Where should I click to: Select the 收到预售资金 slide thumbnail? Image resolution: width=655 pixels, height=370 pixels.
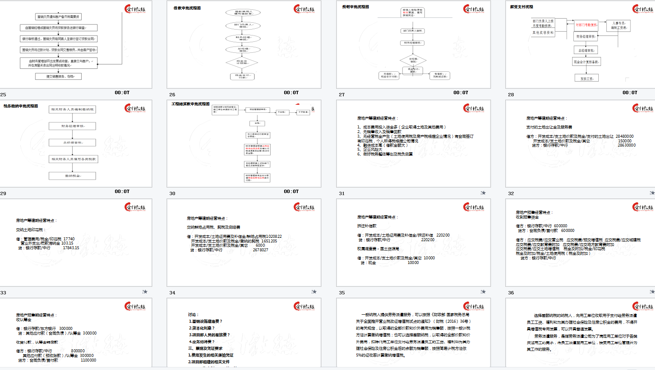580,242
